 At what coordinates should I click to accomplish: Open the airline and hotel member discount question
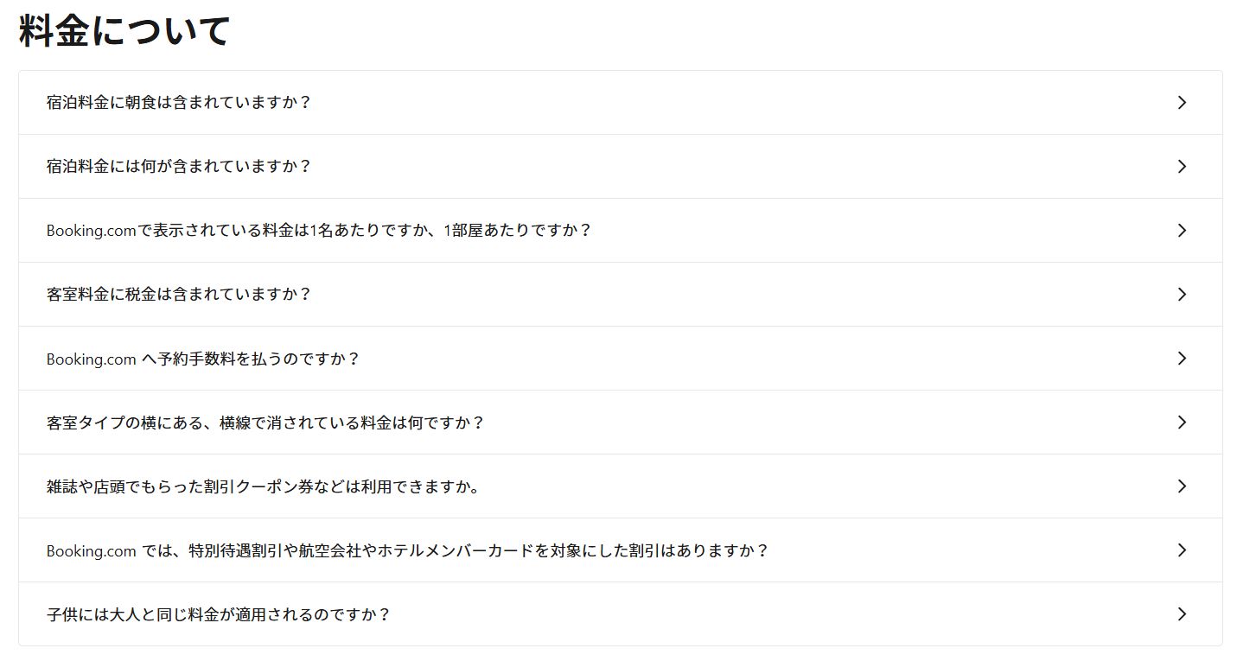coord(408,550)
